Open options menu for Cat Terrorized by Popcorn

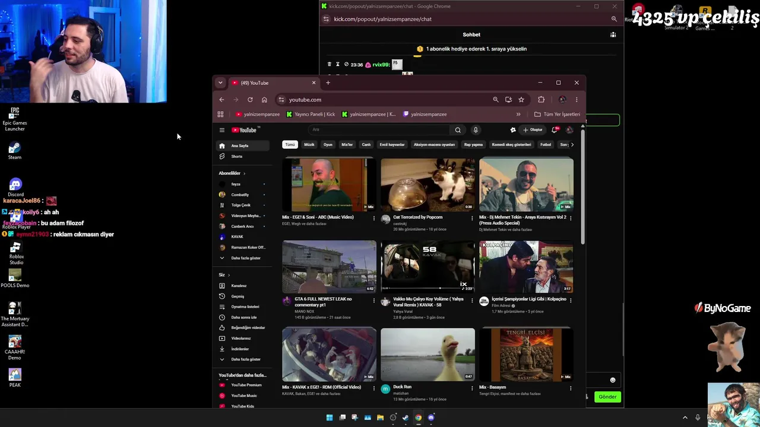[473, 218]
